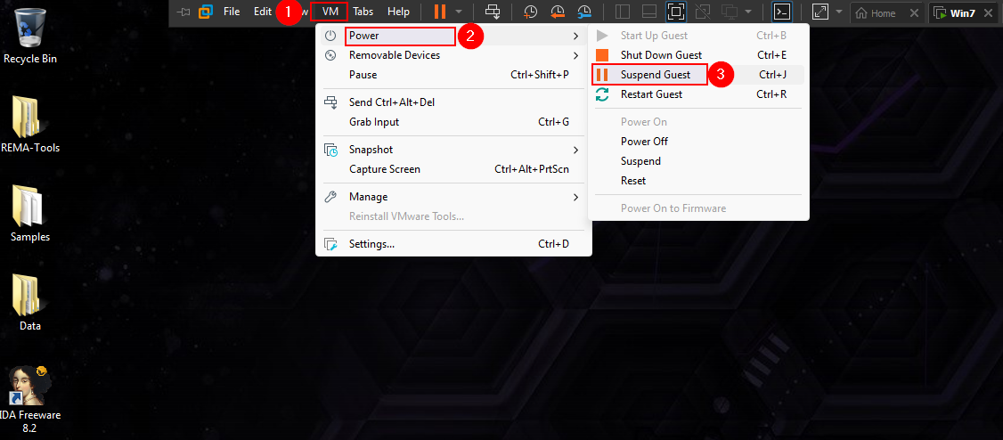This screenshot has height=440, width=1003.
Task: Toggle full screen mode icon
Action: [x=675, y=12]
